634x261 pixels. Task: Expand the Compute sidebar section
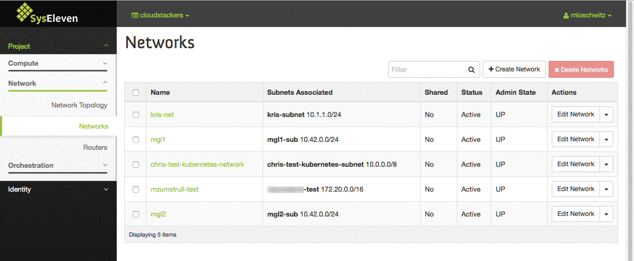click(57, 64)
